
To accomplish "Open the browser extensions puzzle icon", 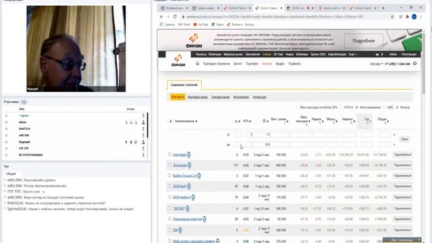I will click(407, 17).
